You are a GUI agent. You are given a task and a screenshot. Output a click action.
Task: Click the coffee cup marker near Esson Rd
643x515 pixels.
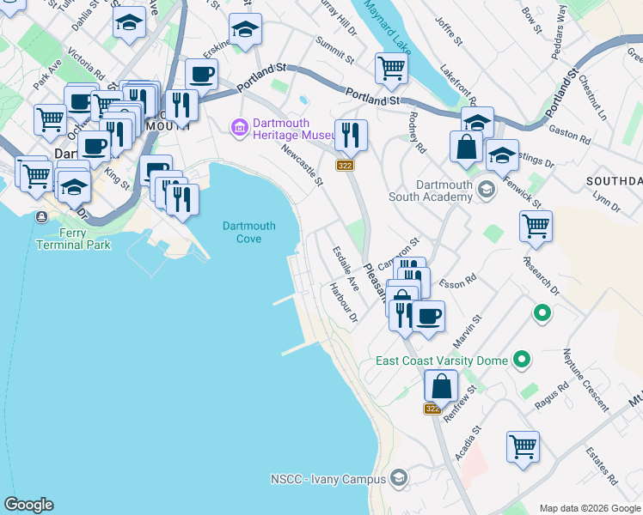[x=428, y=318]
